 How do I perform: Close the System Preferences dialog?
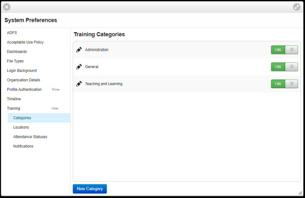pos(7,7)
